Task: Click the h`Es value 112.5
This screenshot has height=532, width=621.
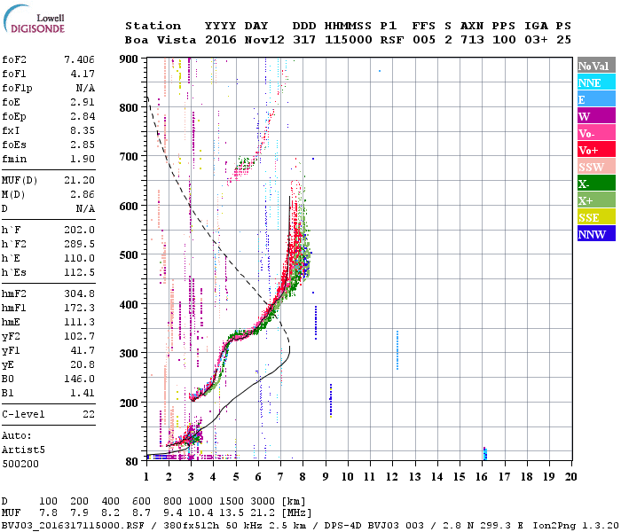Action: pyautogui.click(x=79, y=273)
